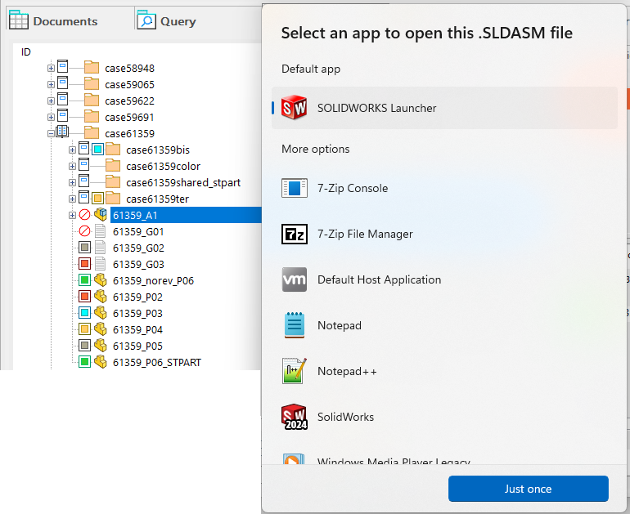Click the green state icon for 61359_P06_STPART
This screenshot has width=630, height=514.
tap(84, 362)
